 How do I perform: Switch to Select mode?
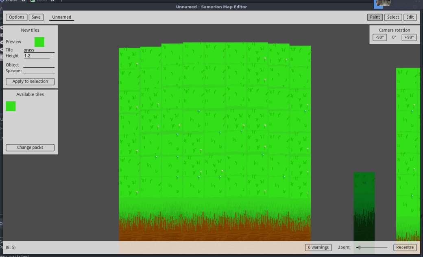pyautogui.click(x=393, y=17)
